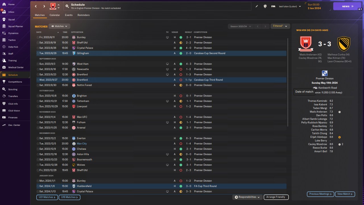Toggle select circle for Sat 2023/8/19 Sheff Utd match
This screenshot has height=205, width=364.
click(x=38, y=43)
